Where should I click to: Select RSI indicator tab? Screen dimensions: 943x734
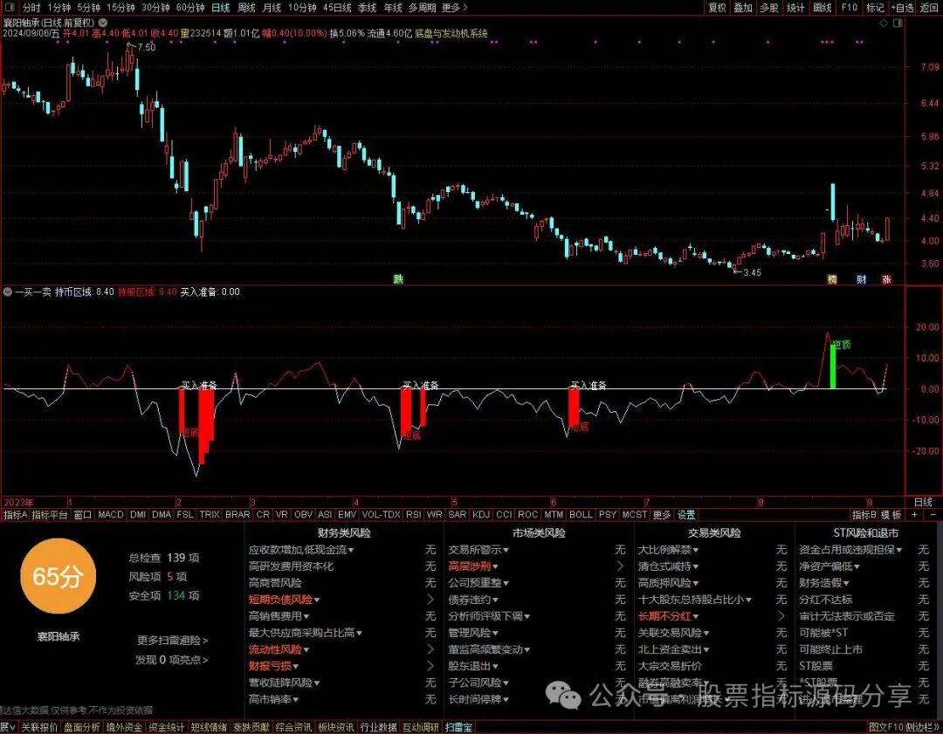tap(413, 515)
